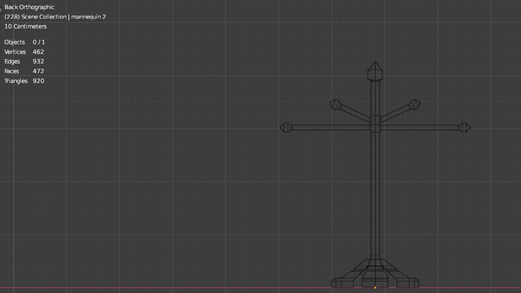Click the Scene Collection mannequin 2 text
The width and height of the screenshot is (521, 293).
pyautogui.click(x=55, y=17)
